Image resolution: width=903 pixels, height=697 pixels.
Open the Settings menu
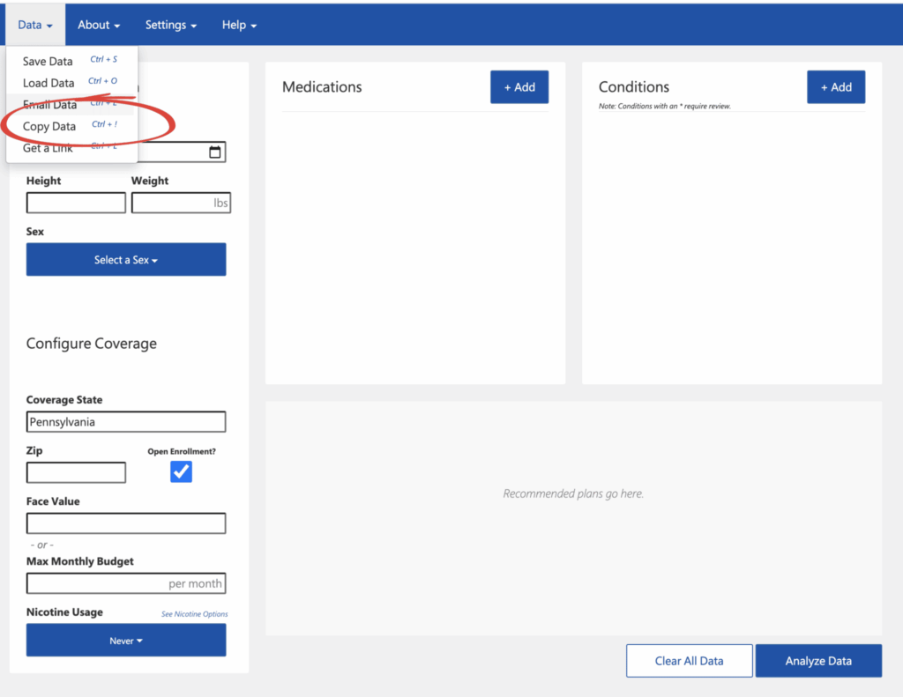[171, 25]
